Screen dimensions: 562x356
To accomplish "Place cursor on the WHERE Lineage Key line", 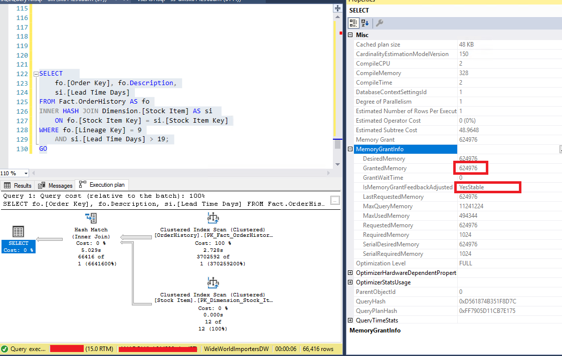I will click(90, 130).
